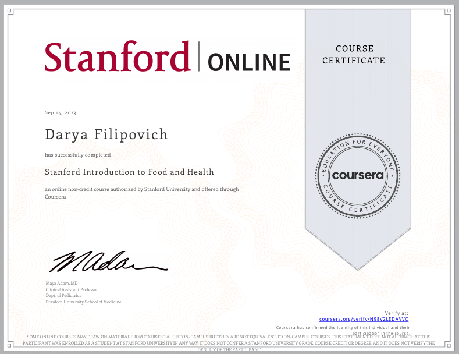The width and height of the screenshot is (459, 354).
Task: Click the course title Stanford Introduction to Food and Health
Action: [129, 172]
